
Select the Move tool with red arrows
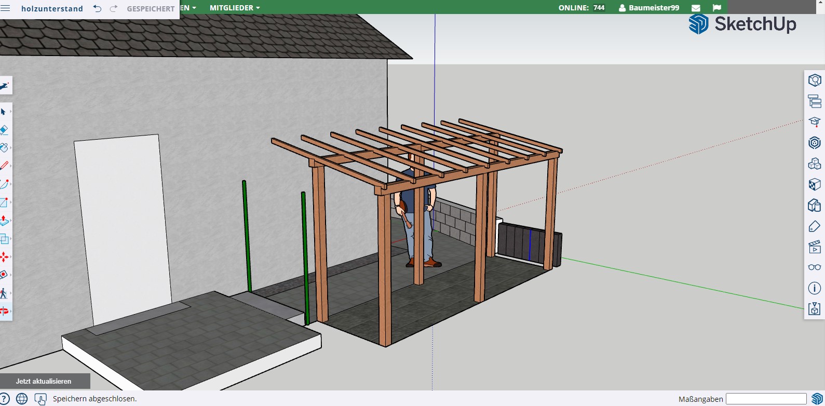(4, 257)
